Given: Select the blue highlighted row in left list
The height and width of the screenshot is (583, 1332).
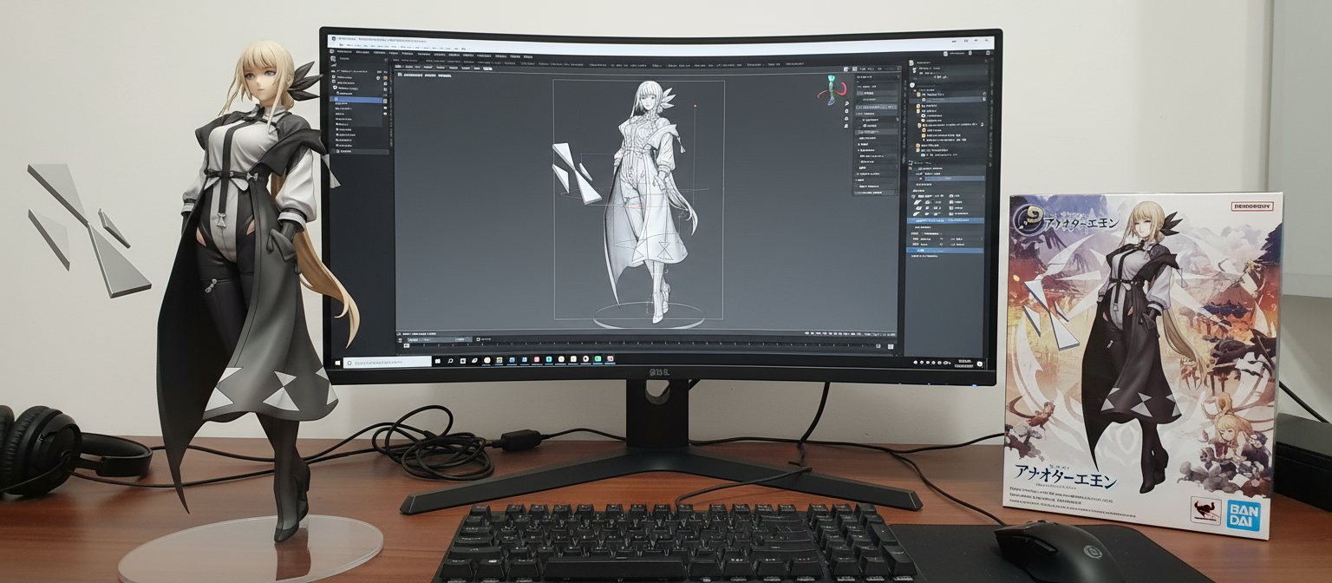Looking at the screenshot, I should [356, 100].
